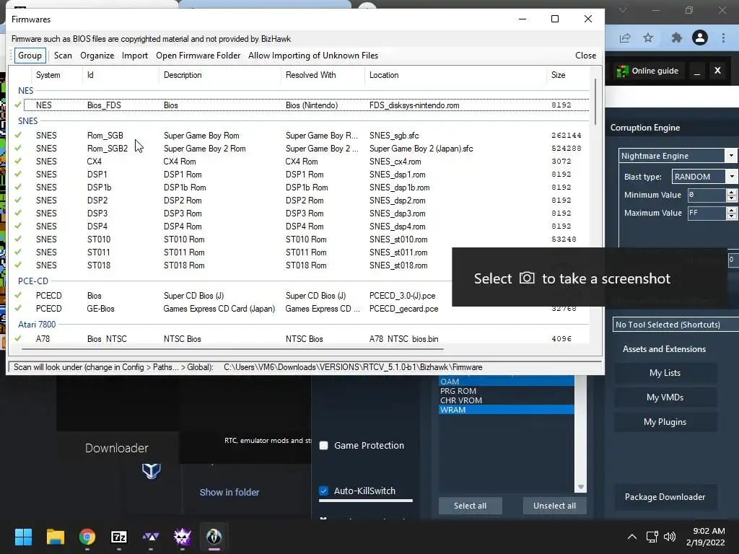
Task: Click the Online guide icon
Action: (x=622, y=71)
